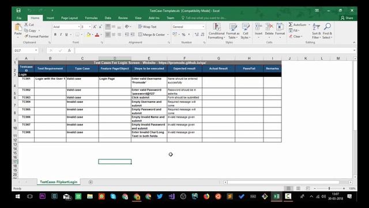
Task: Click the Orientation text rotation icon
Action: pyautogui.click(x=127, y=27)
